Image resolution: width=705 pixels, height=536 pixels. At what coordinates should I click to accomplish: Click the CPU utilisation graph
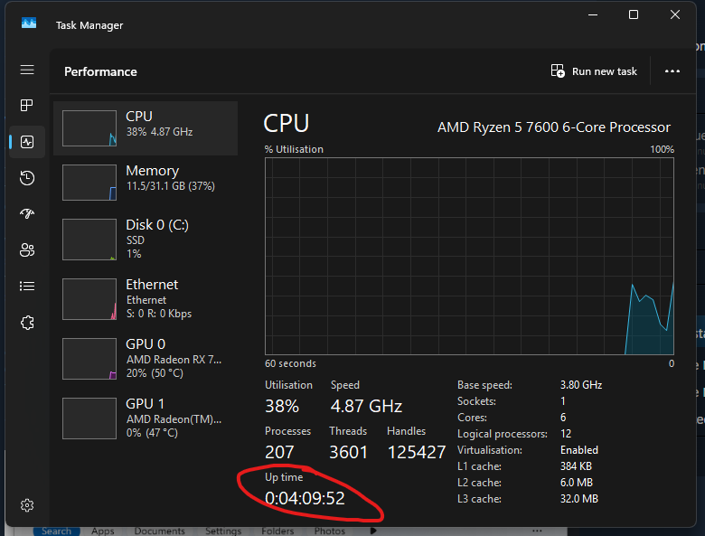point(469,257)
